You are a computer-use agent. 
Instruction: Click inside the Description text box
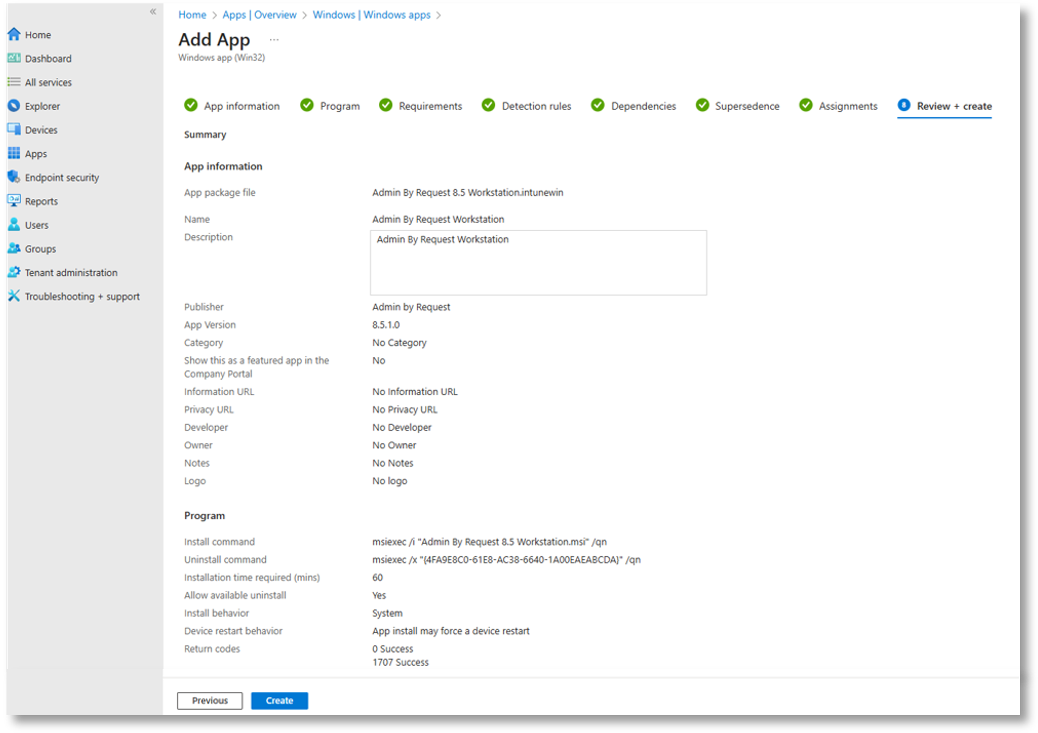click(538, 263)
